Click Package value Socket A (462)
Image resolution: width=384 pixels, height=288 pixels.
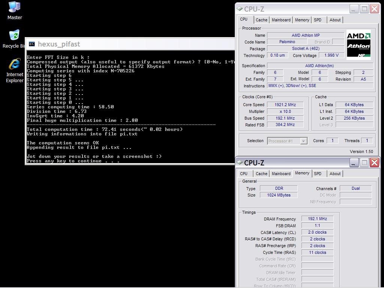pyautogui.click(x=305, y=48)
